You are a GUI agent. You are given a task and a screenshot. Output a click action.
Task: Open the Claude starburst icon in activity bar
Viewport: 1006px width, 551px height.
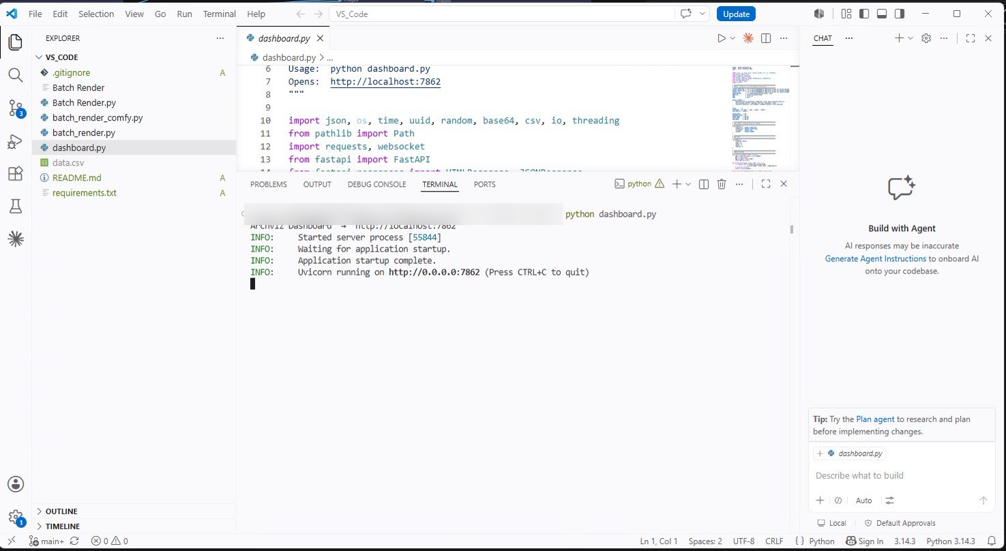[15, 239]
